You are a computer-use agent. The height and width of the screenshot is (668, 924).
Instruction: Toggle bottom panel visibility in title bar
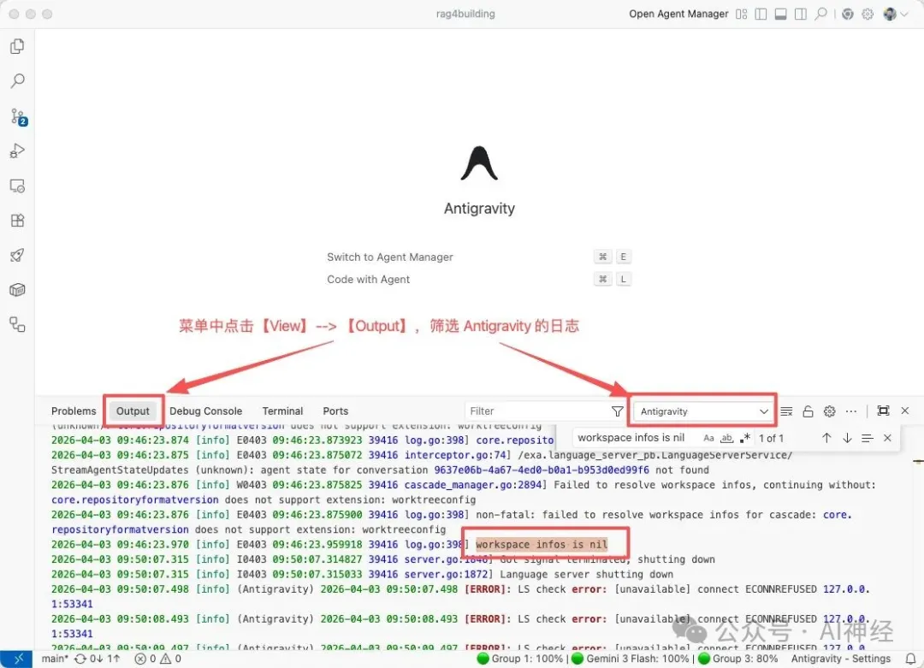(780, 14)
